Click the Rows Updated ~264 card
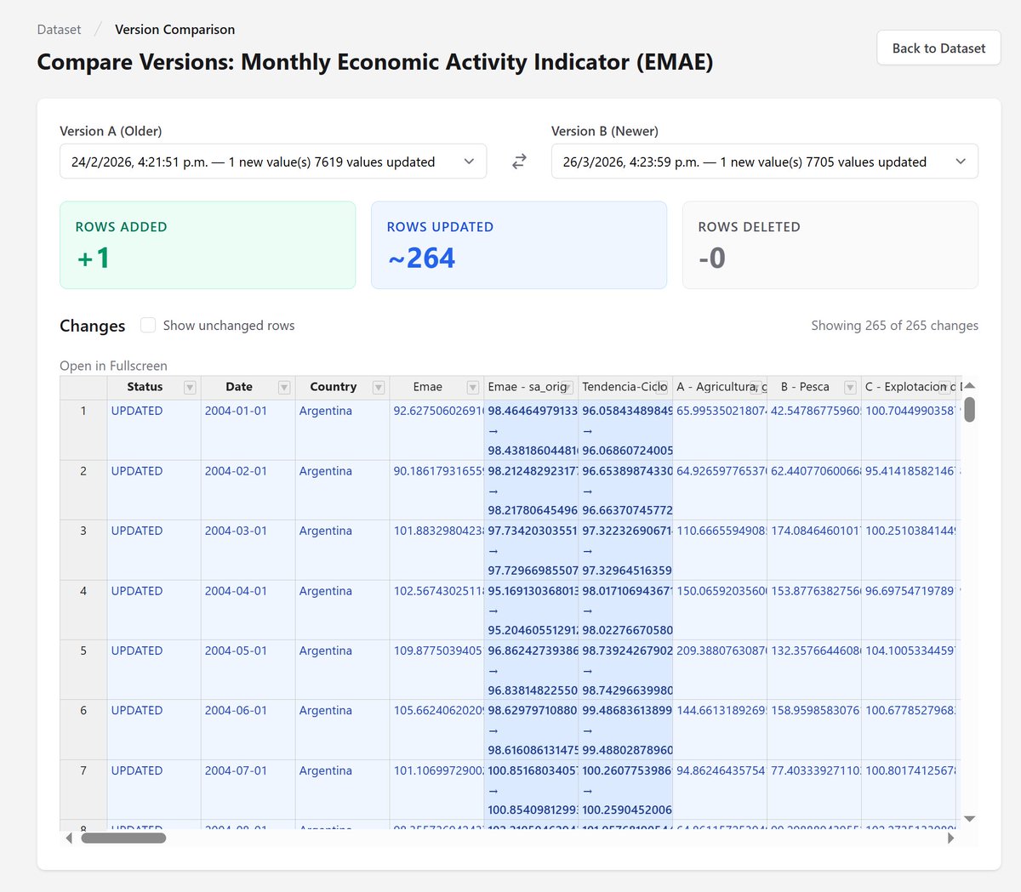This screenshot has height=892, width=1021. (x=519, y=245)
